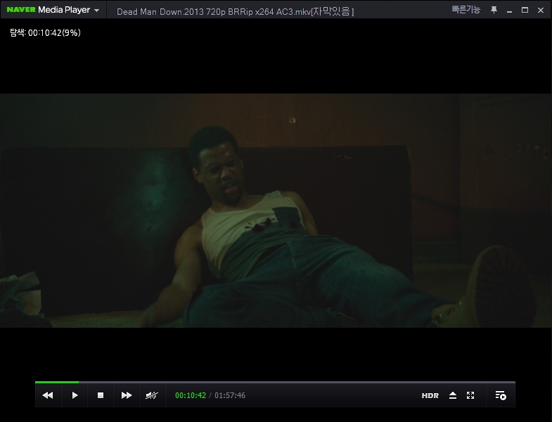Viewport: 552px width, 422px height.
Task: Expand the NAVER Media Player dropdown arrow
Action: click(x=96, y=11)
